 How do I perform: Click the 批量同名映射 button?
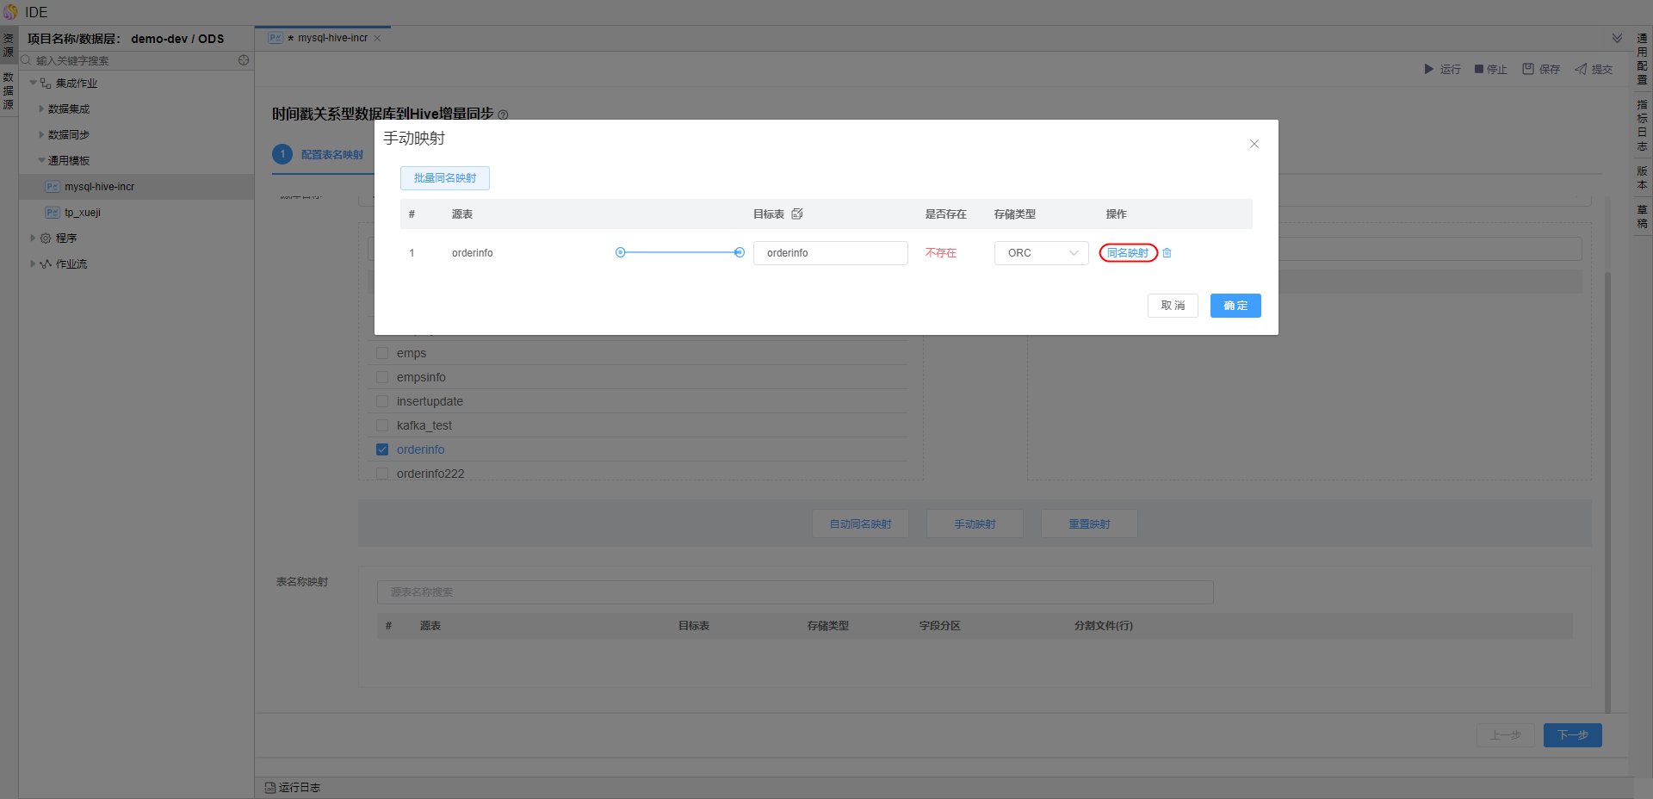click(444, 178)
